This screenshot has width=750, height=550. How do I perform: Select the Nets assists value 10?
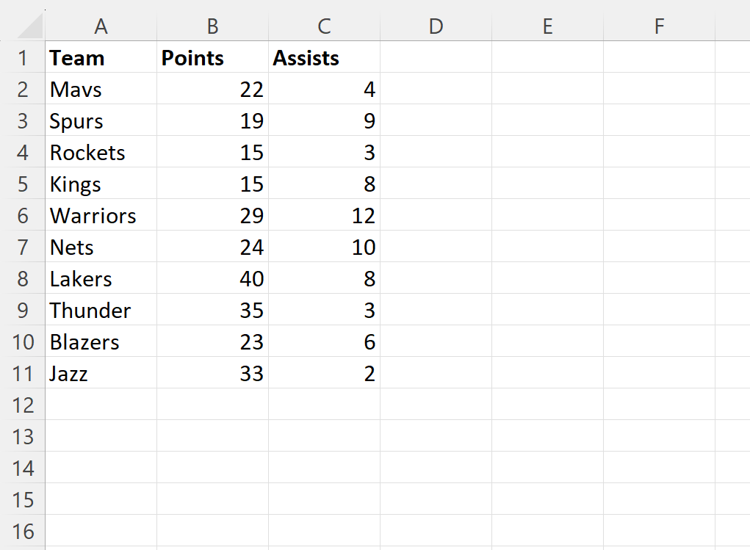tap(324, 247)
